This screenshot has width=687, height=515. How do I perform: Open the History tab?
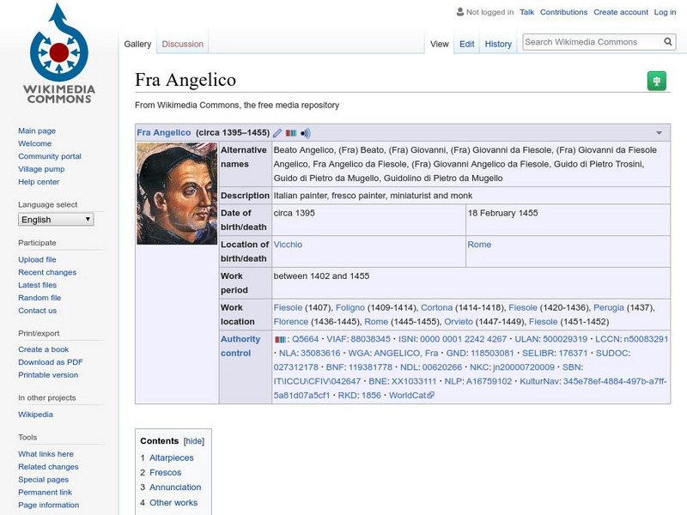pos(498,44)
